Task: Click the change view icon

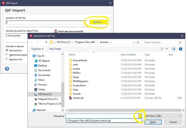Action: click(163, 49)
